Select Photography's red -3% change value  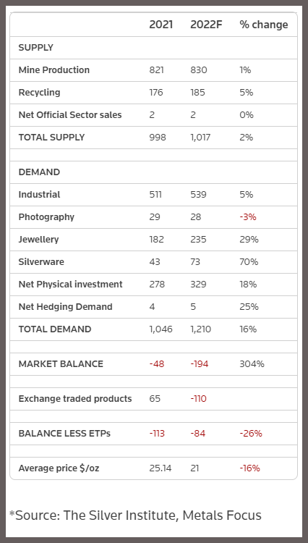point(248,217)
